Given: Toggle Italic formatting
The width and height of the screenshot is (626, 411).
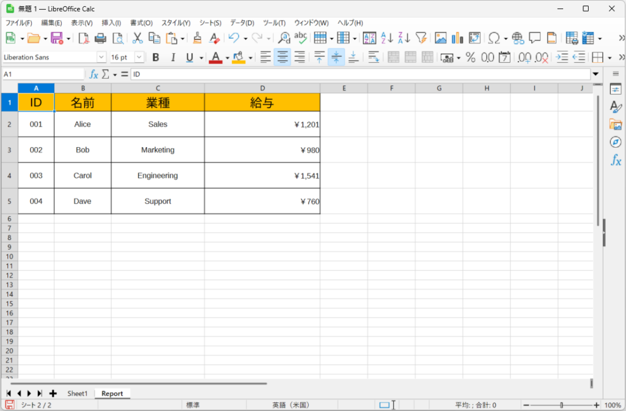Looking at the screenshot, I should pyautogui.click(x=172, y=57).
